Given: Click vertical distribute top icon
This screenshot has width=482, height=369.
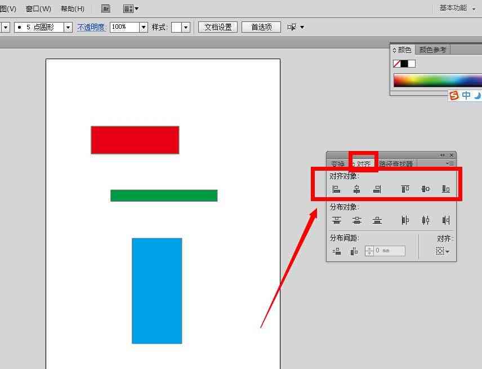Looking at the screenshot, I should 337,220.
